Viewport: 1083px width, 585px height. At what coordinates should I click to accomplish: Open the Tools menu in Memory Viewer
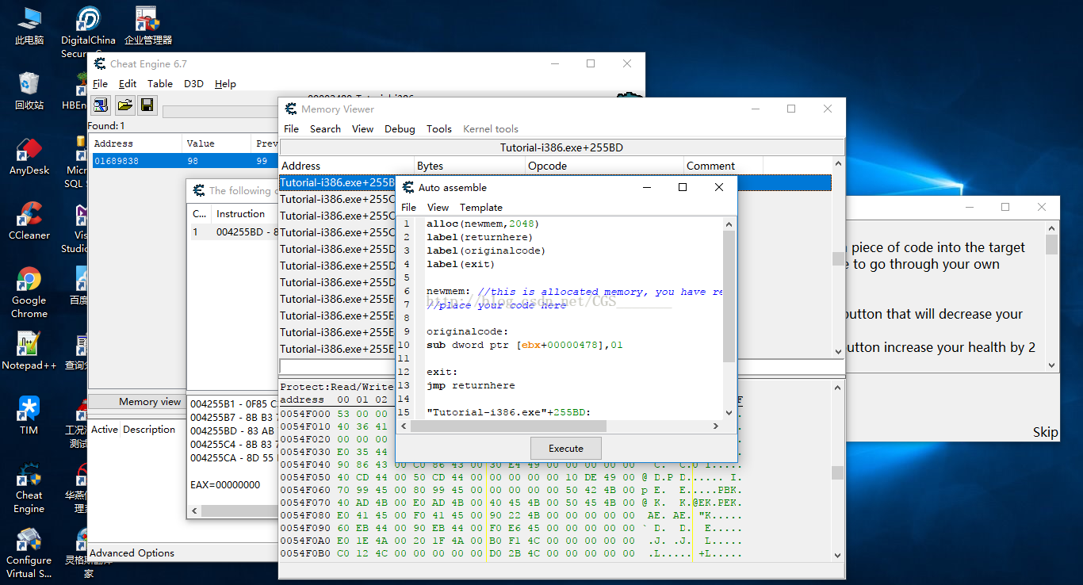438,128
